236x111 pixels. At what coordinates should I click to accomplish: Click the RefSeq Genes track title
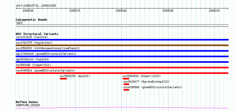coord(27,102)
